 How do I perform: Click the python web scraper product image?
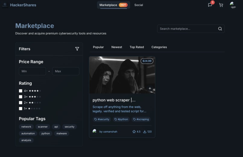pos(122,75)
